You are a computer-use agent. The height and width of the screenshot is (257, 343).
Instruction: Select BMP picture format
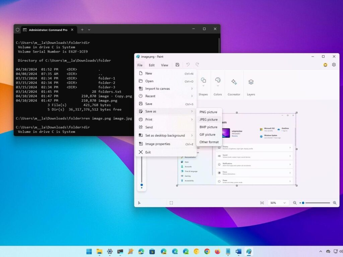click(209, 127)
